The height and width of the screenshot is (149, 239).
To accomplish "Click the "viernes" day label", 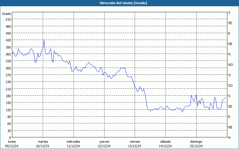I will (x=135, y=142).
